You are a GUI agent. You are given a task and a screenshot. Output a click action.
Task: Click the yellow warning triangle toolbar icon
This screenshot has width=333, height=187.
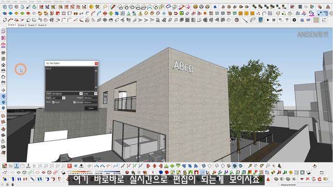click(140, 14)
